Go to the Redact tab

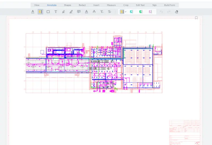[82, 5]
